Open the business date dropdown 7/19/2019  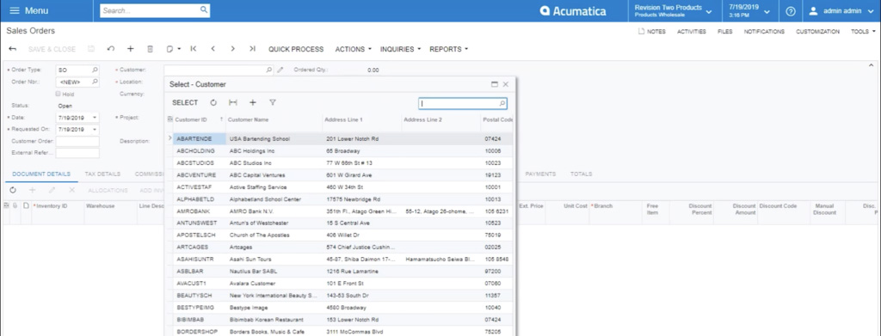(749, 10)
